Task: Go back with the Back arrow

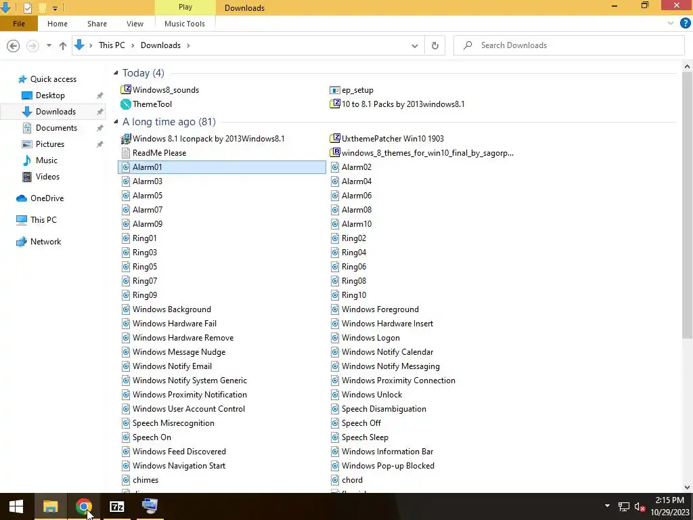Action: point(14,45)
